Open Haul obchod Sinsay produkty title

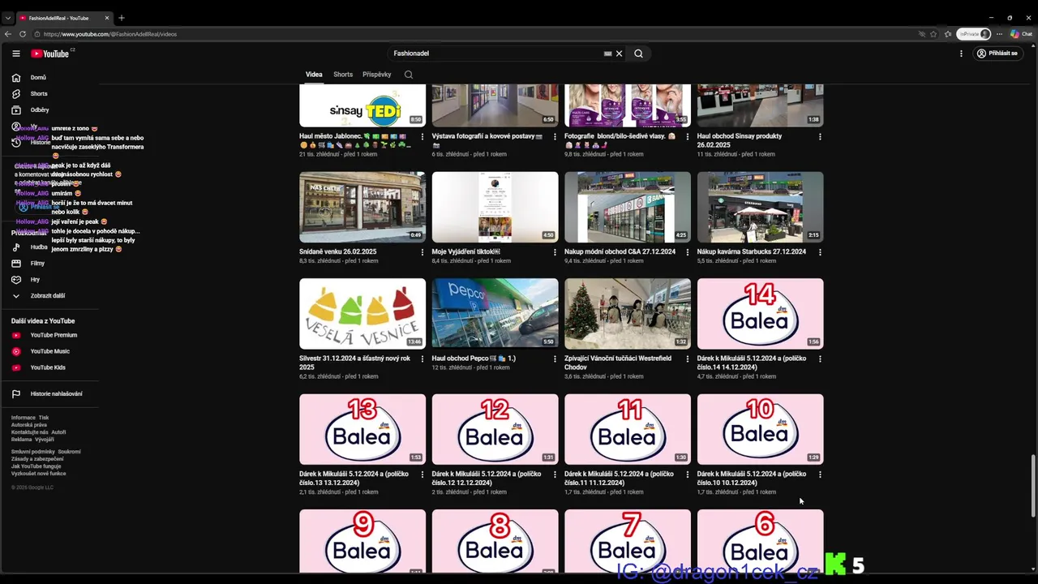[x=740, y=140]
